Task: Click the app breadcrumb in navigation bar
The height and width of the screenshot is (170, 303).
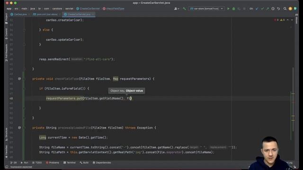Action: point(9,8)
